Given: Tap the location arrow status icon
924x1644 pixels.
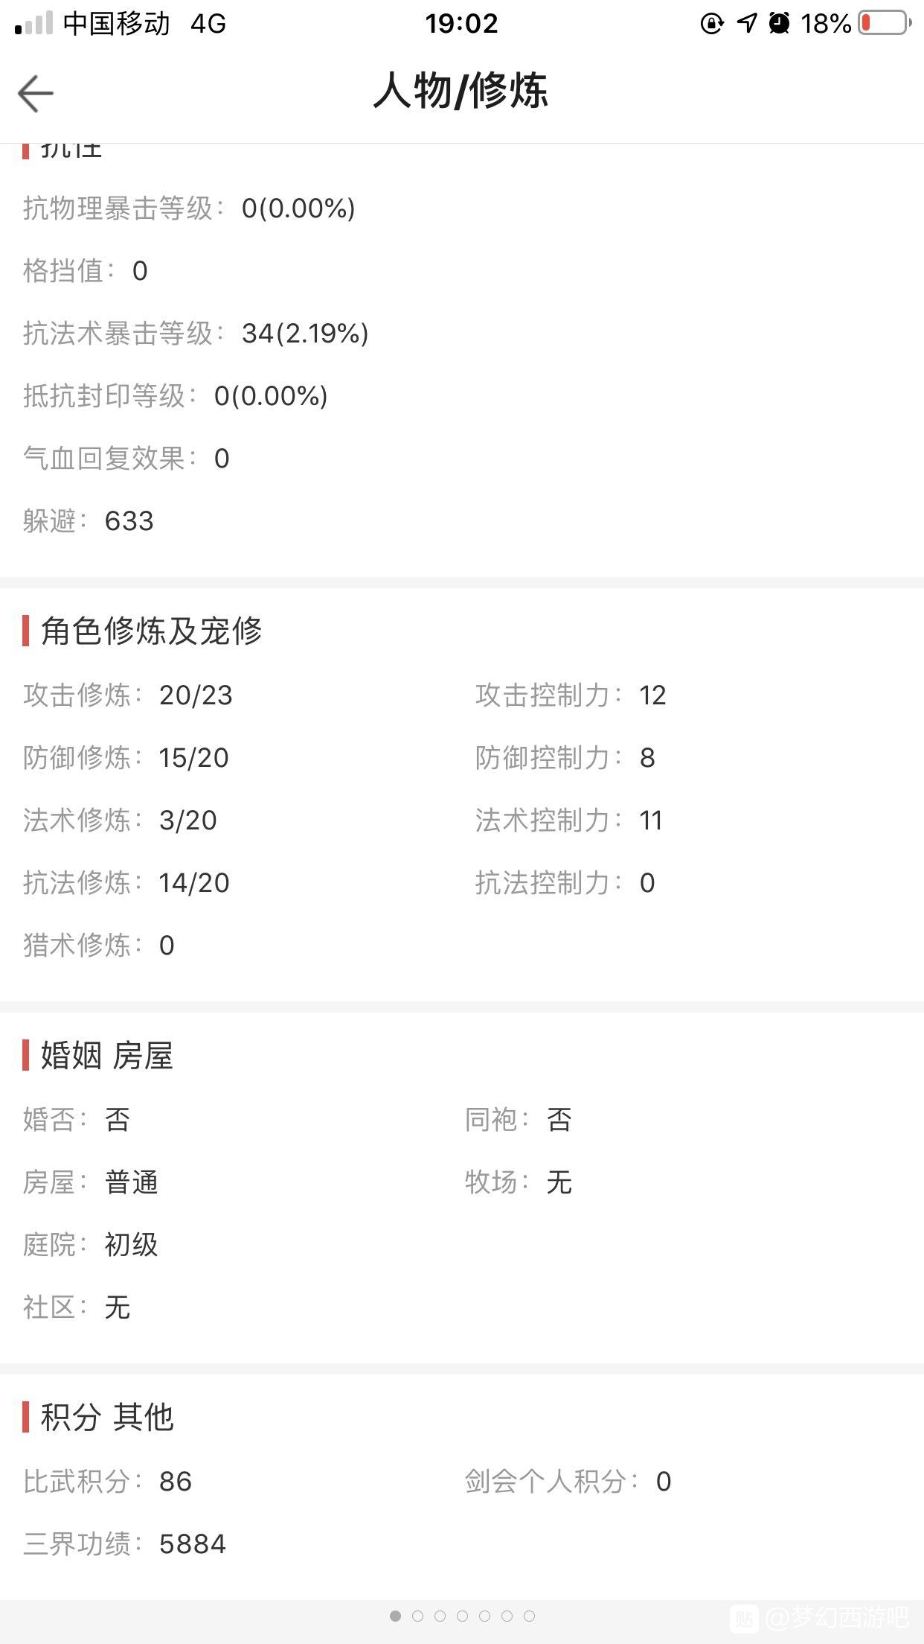Looking at the screenshot, I should tap(746, 23).
